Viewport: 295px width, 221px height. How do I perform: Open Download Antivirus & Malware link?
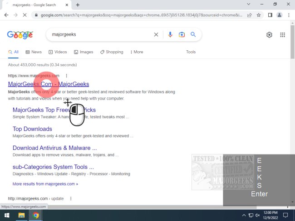pos(55,148)
